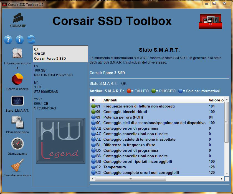Screen dimensions: 233x194
Task: Click the HW Legend image
Action: click(x=61, y=141)
